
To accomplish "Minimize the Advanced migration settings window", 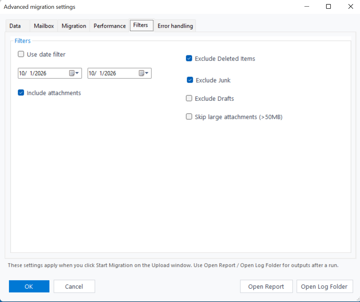I will tap(307, 7).
